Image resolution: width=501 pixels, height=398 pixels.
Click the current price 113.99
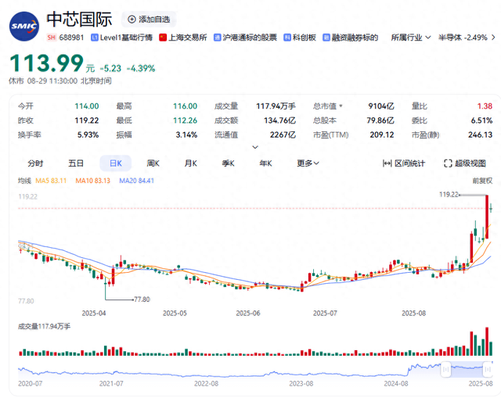47,63
